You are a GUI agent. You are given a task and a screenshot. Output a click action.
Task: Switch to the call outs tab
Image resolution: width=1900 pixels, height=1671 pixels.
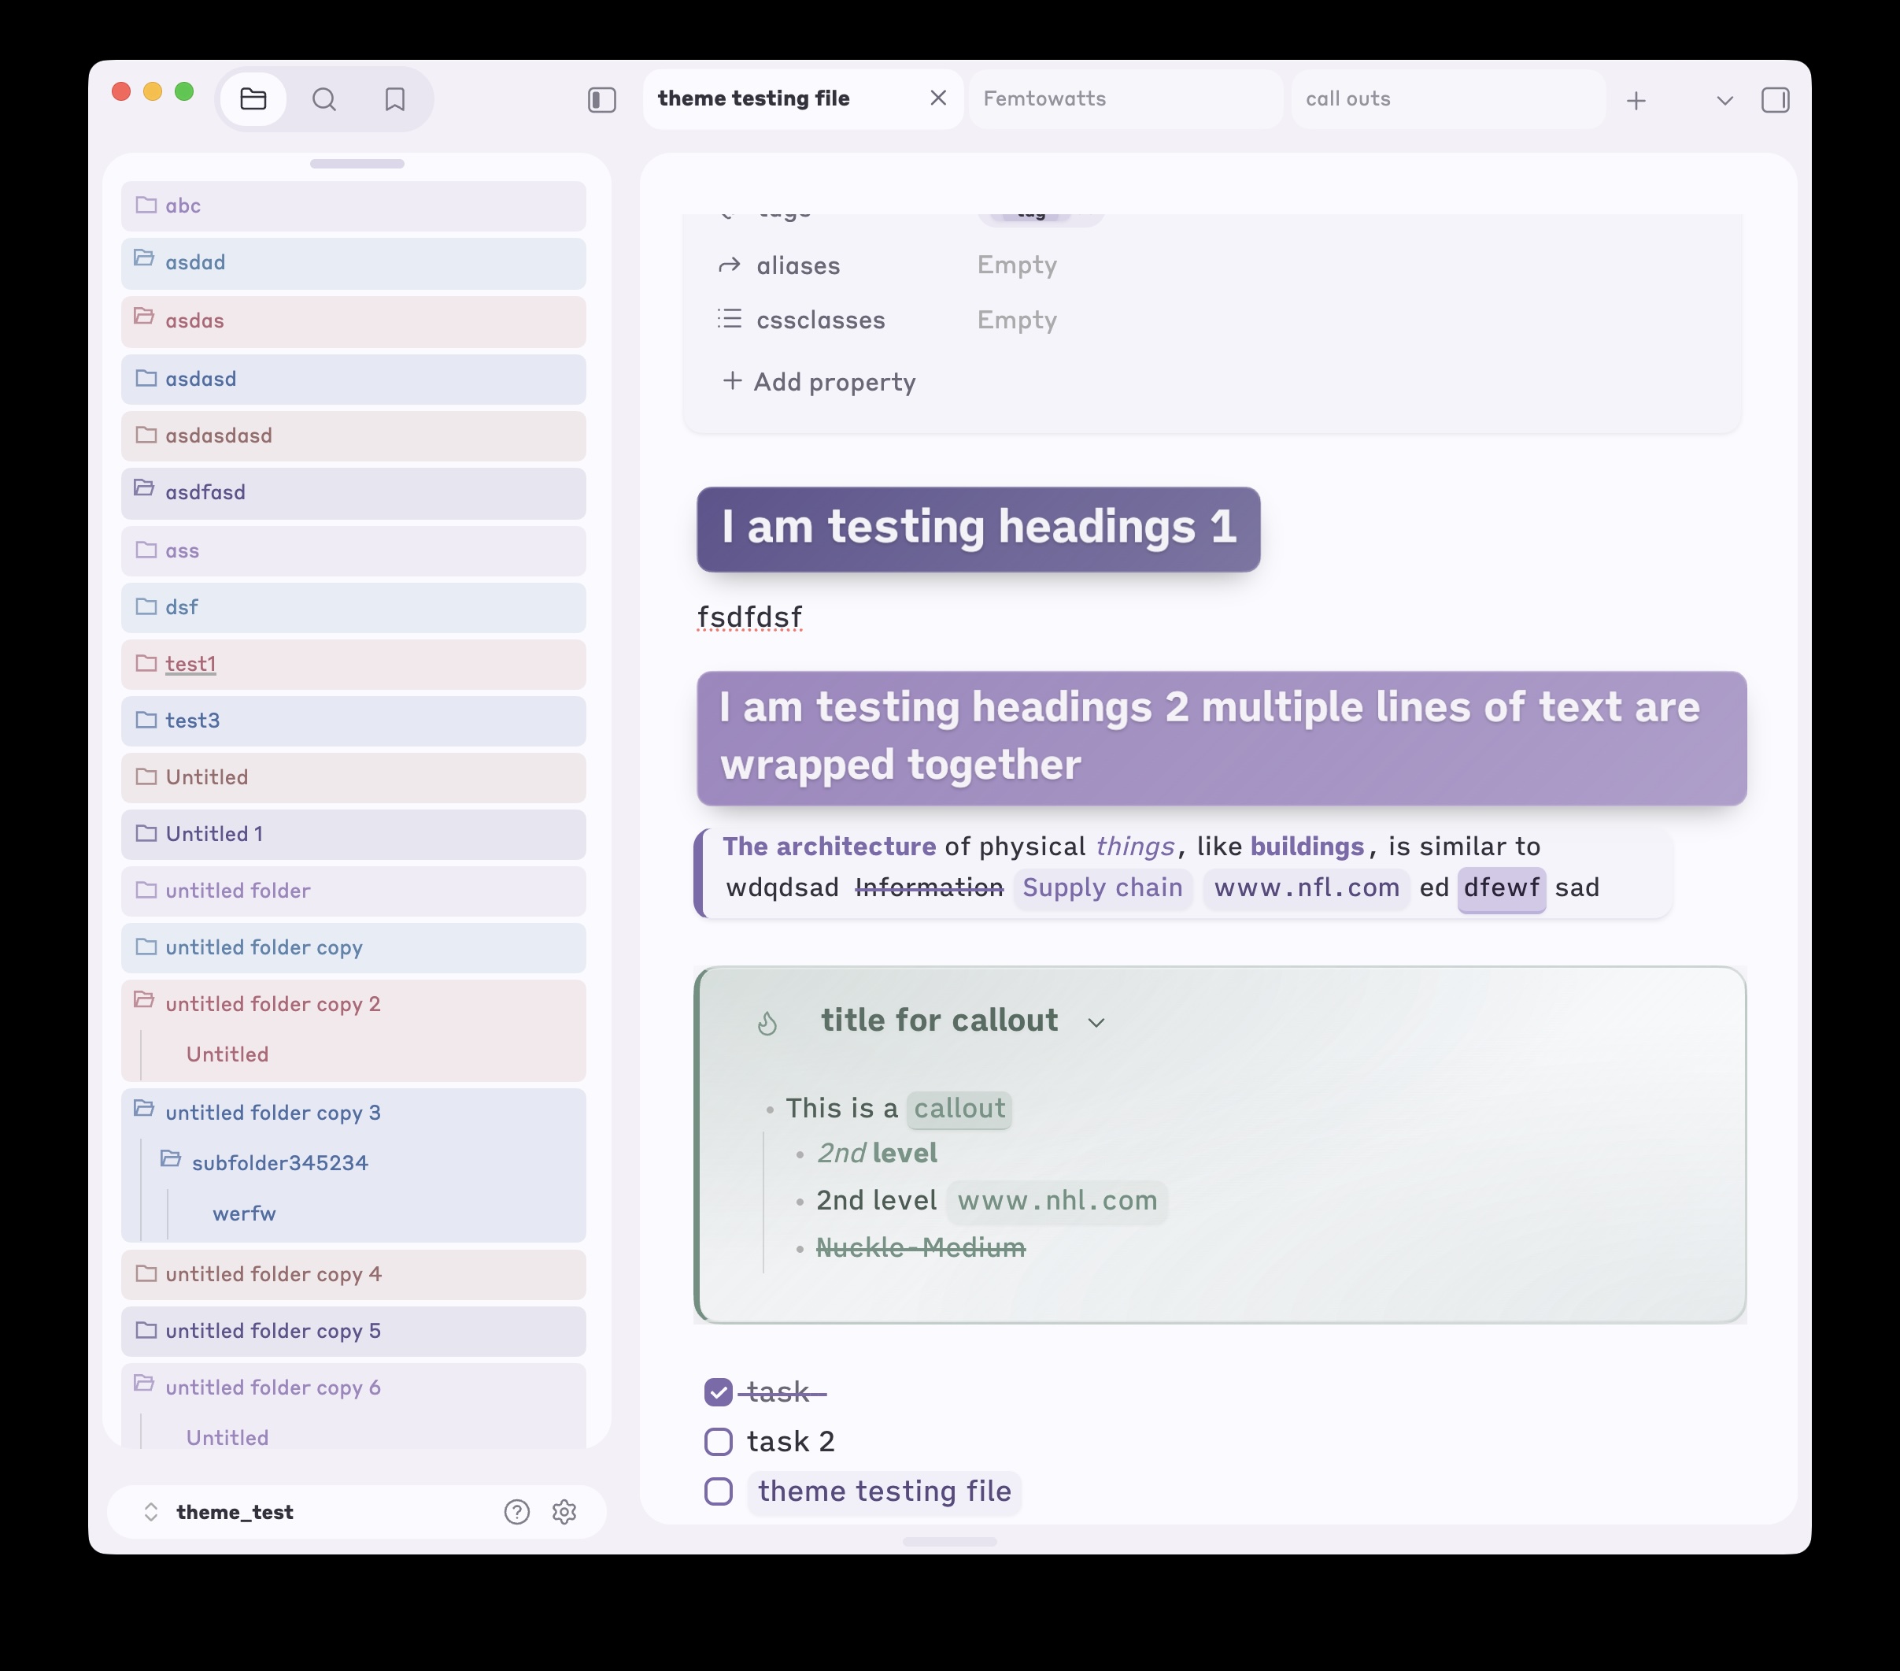click(1447, 98)
